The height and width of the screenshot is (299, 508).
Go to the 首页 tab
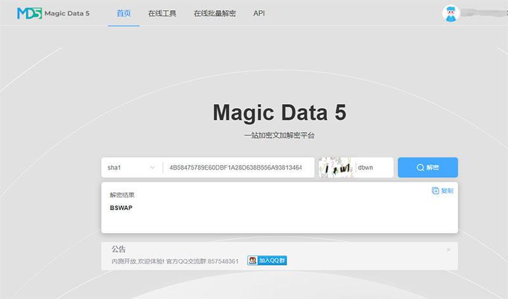pyautogui.click(x=123, y=13)
